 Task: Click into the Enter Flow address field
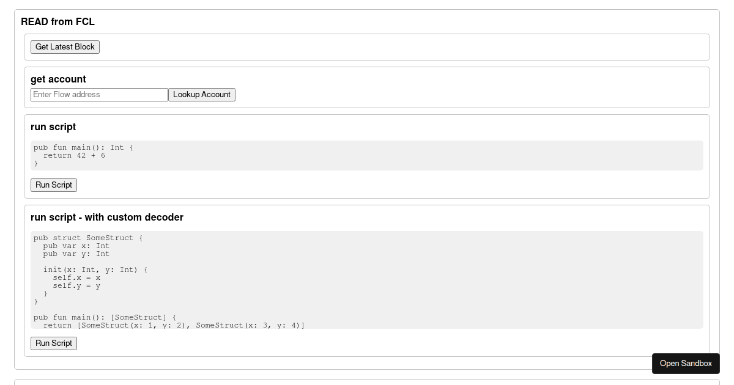click(x=99, y=94)
